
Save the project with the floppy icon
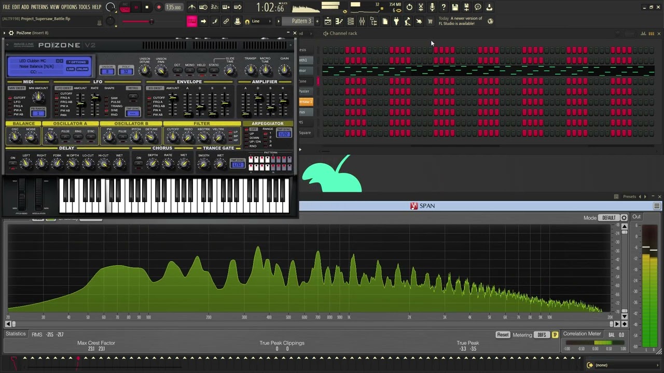[455, 7]
